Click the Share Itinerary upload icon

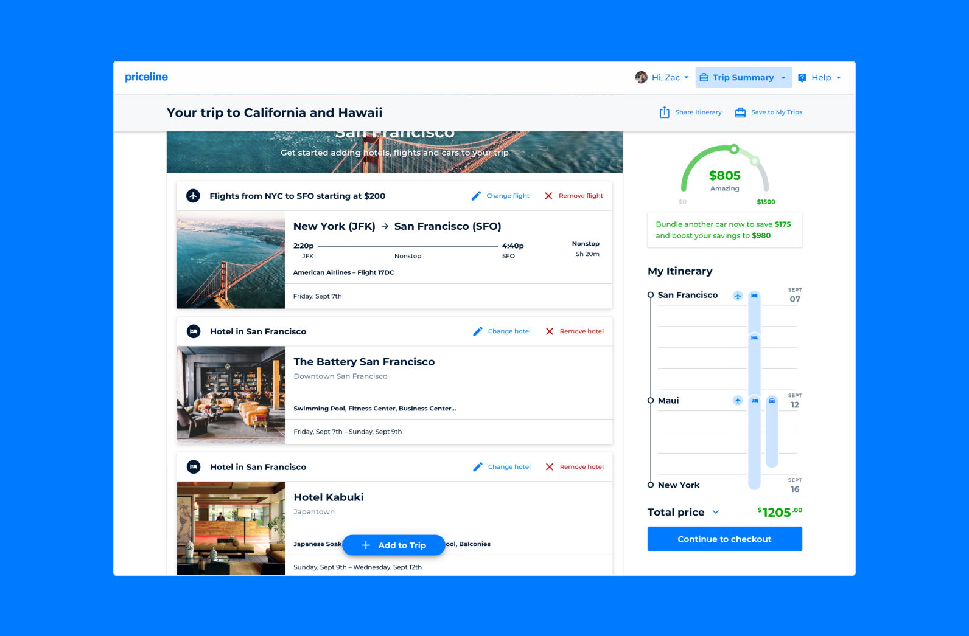pos(665,112)
